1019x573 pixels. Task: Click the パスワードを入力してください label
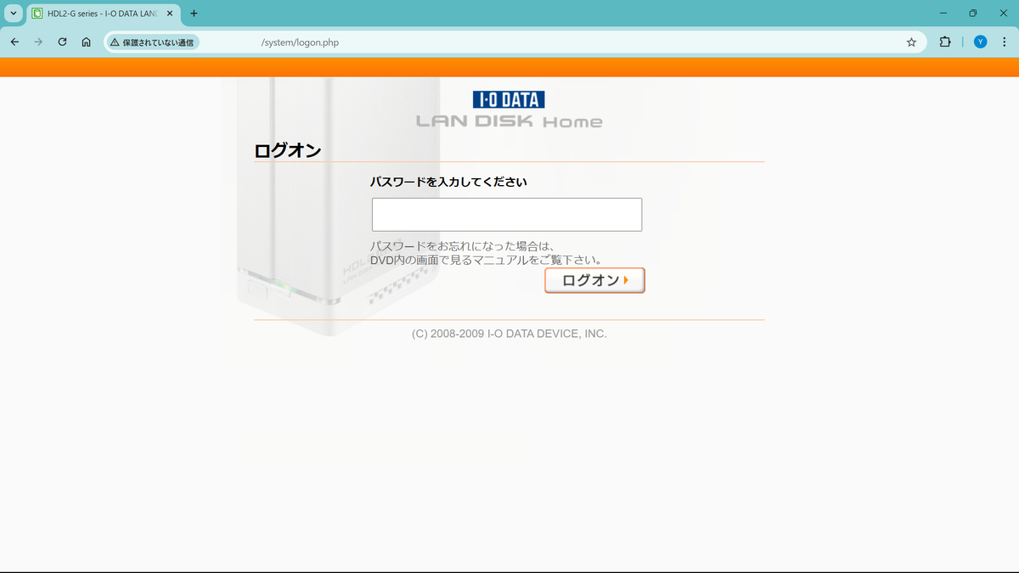[449, 182]
